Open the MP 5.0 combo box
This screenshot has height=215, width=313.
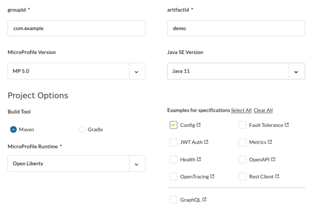[x=76, y=71]
